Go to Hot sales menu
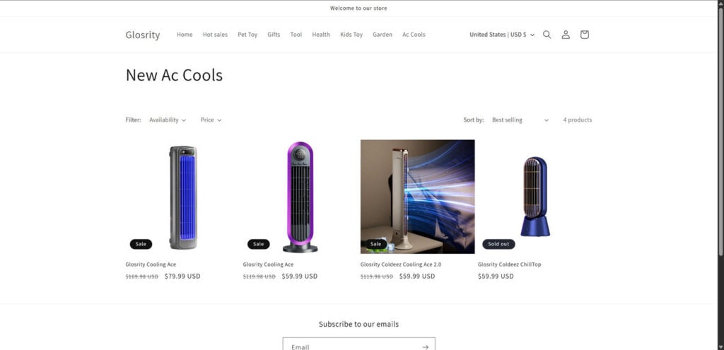The height and width of the screenshot is (350, 724). coord(215,35)
